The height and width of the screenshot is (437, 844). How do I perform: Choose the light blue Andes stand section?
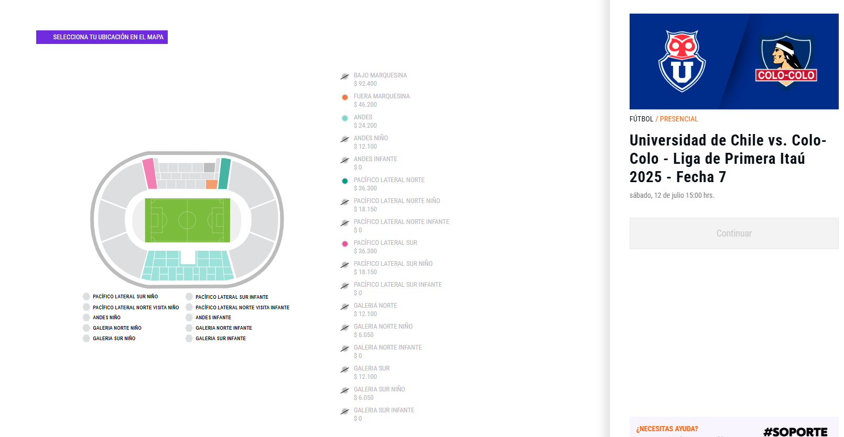click(187, 266)
